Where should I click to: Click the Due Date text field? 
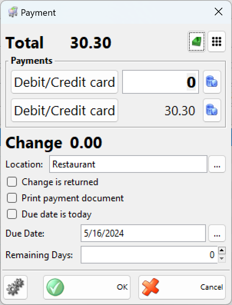click(x=143, y=233)
